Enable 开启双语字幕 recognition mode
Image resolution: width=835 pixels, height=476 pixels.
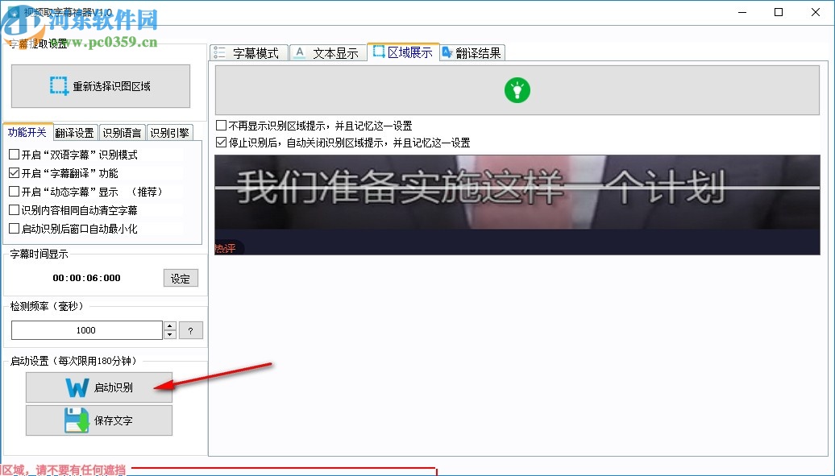14,154
